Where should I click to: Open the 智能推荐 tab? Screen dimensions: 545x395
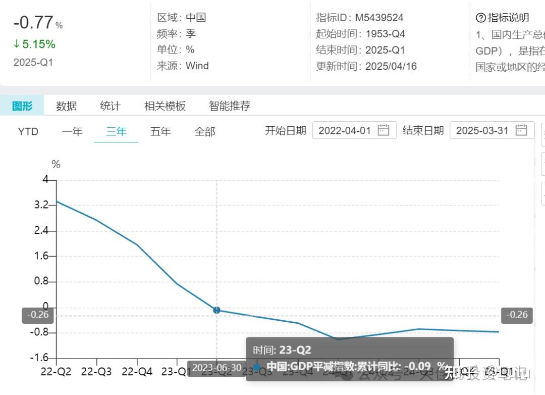pyautogui.click(x=228, y=106)
